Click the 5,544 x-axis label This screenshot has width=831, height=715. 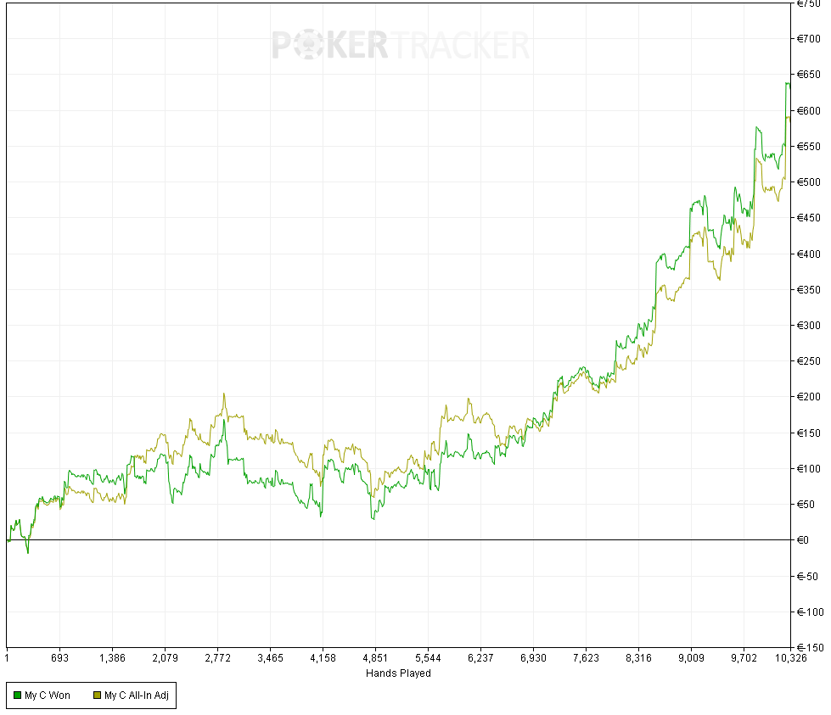[428, 658]
